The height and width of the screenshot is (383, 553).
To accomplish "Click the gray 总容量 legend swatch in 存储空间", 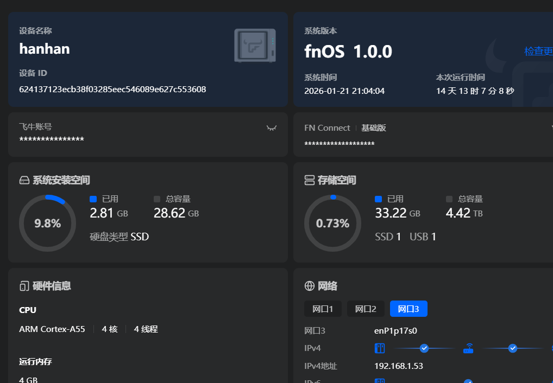I will pyautogui.click(x=449, y=199).
